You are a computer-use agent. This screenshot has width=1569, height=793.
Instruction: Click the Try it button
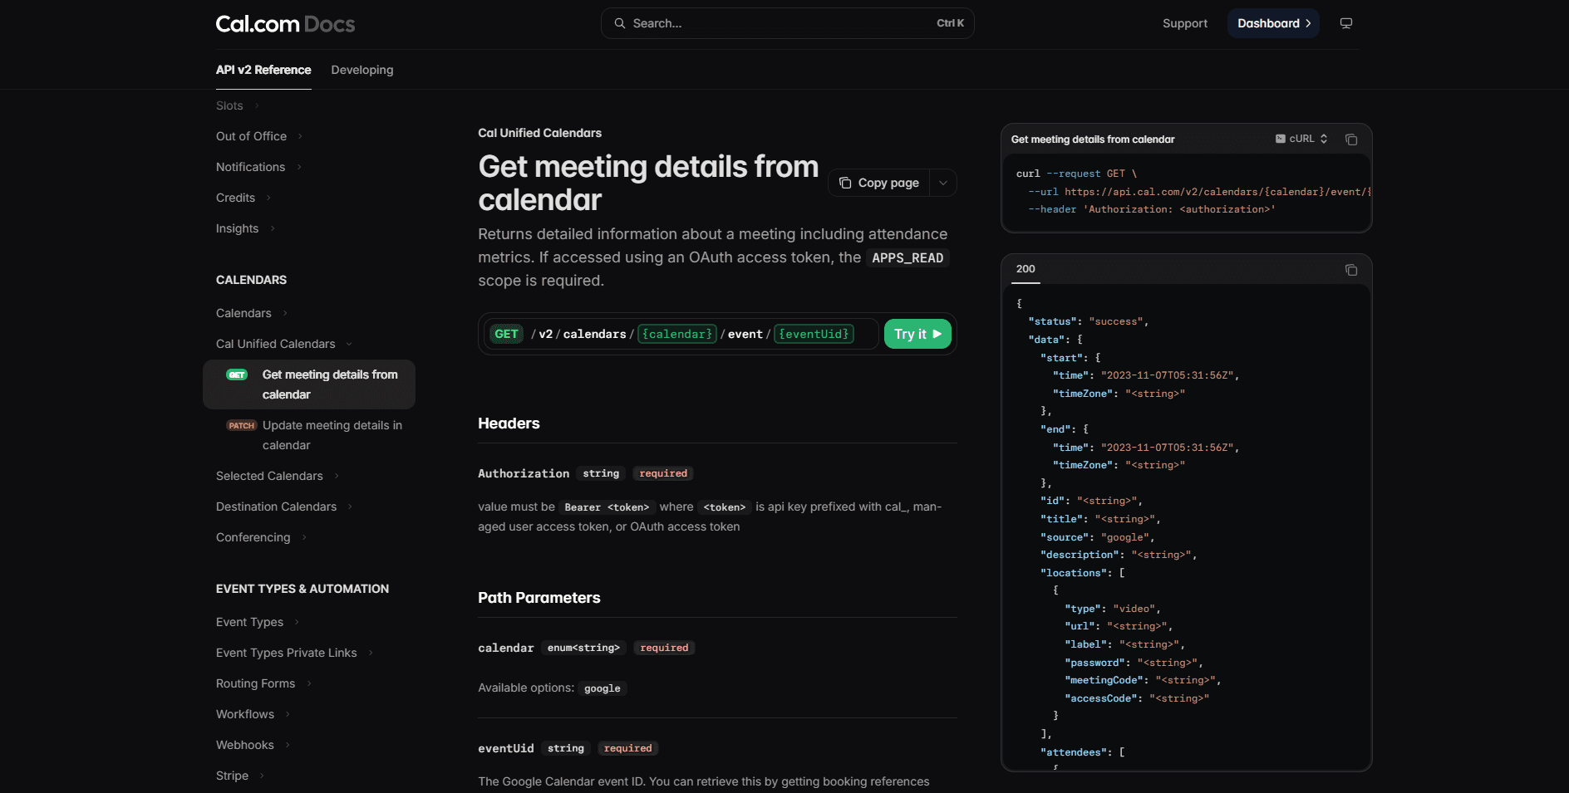[917, 334]
